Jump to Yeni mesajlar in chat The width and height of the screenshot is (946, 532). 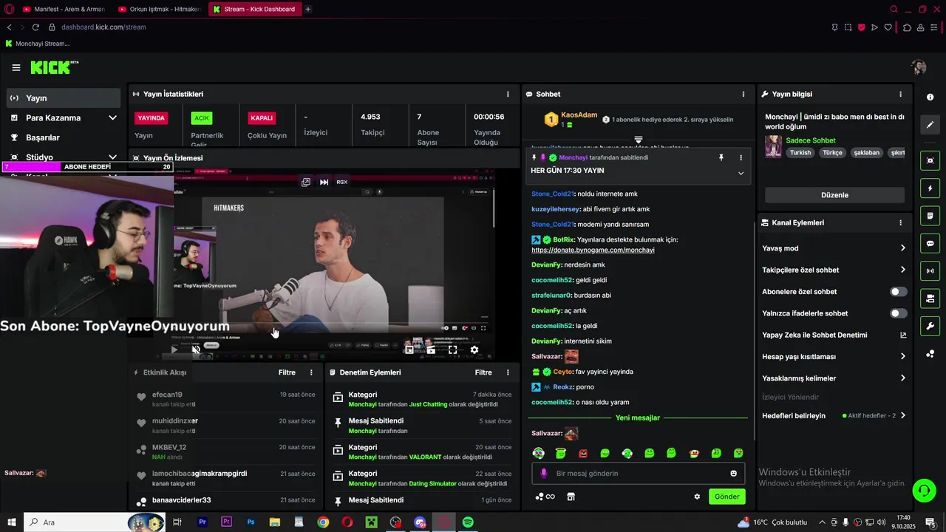click(638, 417)
